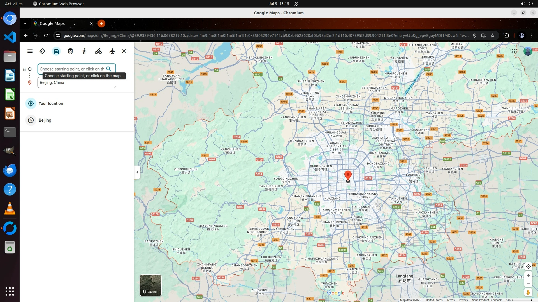
Task: Select the Flights travel mode icon
Action: pos(112,51)
